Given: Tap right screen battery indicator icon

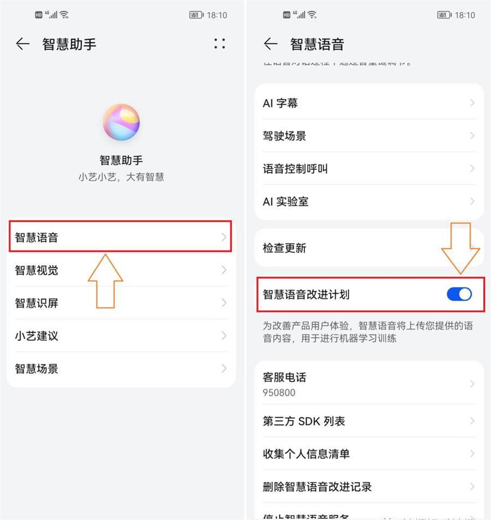Looking at the screenshot, I should point(444,15).
